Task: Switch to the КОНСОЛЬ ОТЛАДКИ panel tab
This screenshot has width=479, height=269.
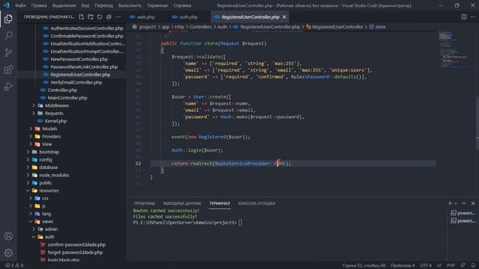Action: tap(257, 203)
